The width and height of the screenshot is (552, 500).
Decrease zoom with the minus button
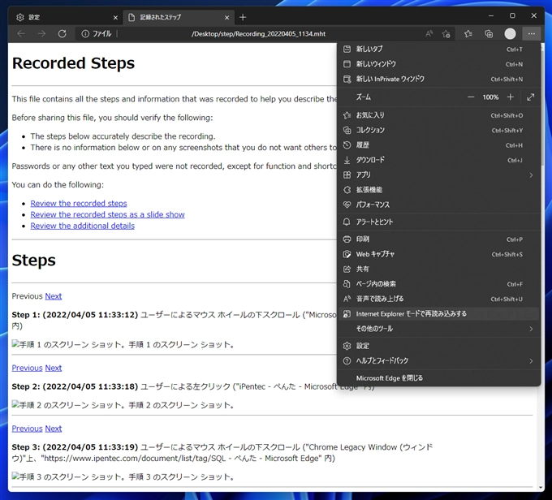470,97
